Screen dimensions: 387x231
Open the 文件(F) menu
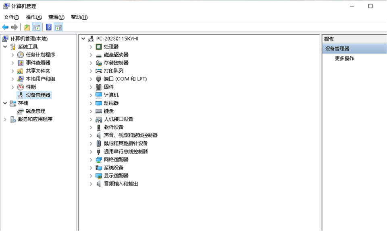(x=11, y=17)
